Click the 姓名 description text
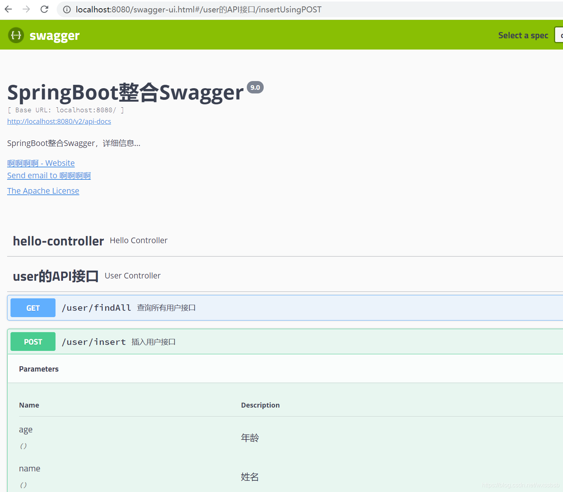Viewport: 563px width, 492px height. pyautogui.click(x=250, y=477)
